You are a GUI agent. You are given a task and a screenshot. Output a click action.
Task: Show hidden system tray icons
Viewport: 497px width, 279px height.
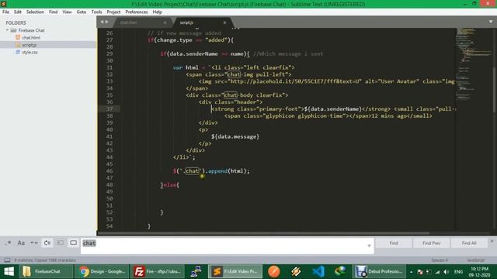[411, 272]
